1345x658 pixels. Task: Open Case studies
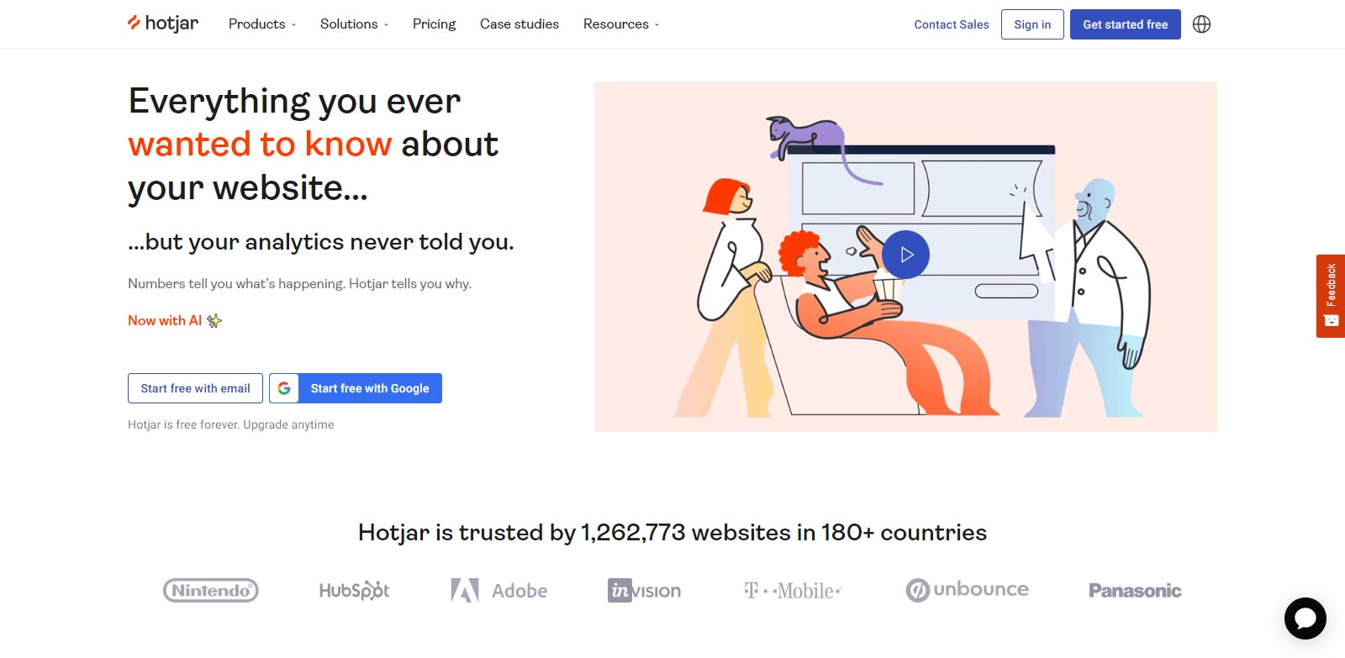point(520,24)
